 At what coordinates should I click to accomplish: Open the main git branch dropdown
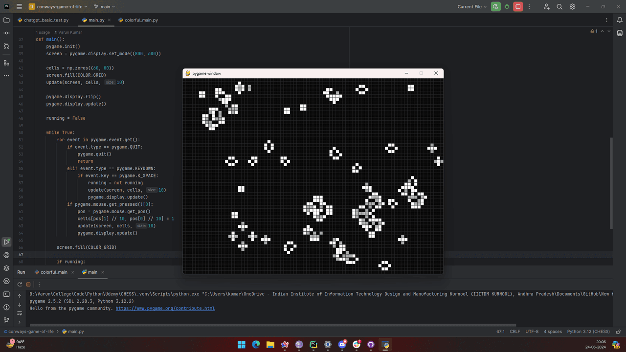(104, 7)
